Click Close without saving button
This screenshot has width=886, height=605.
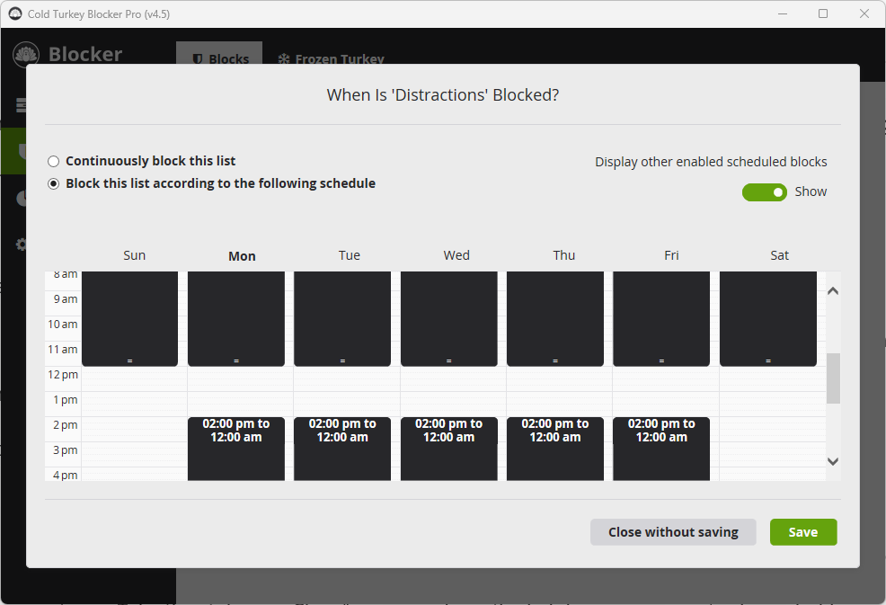[673, 532]
